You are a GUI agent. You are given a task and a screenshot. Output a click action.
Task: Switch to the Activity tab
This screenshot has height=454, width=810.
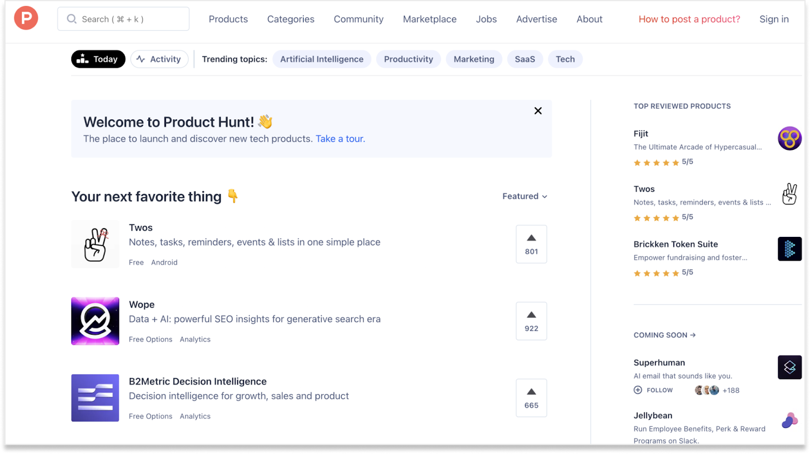159,59
